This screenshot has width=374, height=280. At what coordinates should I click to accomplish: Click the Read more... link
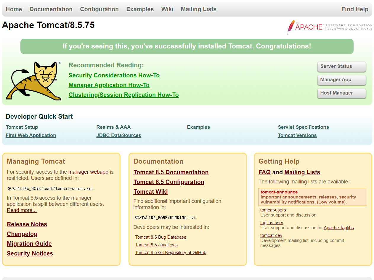(x=22, y=210)
